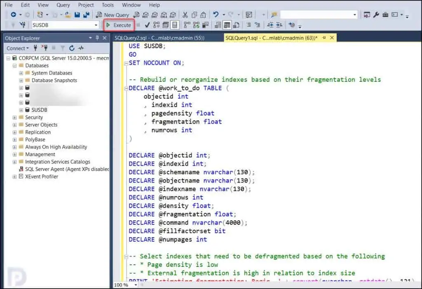This screenshot has width=422, height=289.
Task: Open the SUSDB available databases dropdown
Action: tap(96, 25)
